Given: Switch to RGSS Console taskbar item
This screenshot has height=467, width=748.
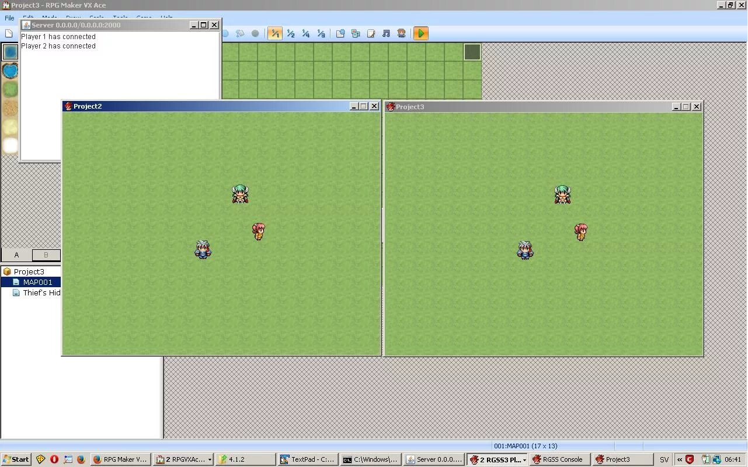Looking at the screenshot, I should (559, 459).
